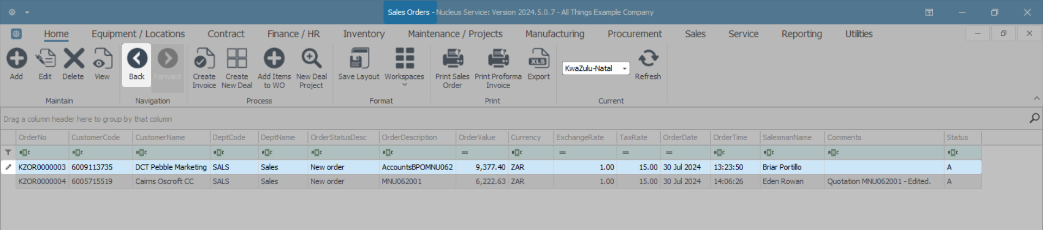The width and height of the screenshot is (1043, 230).
Task: Click the Edit icon in Maintain group
Action: pos(45,59)
